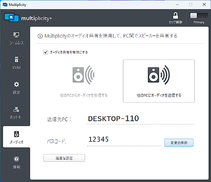Select 他のPCからオーディオを受信する option
This screenshot has height=182, width=211.
click(x=84, y=80)
